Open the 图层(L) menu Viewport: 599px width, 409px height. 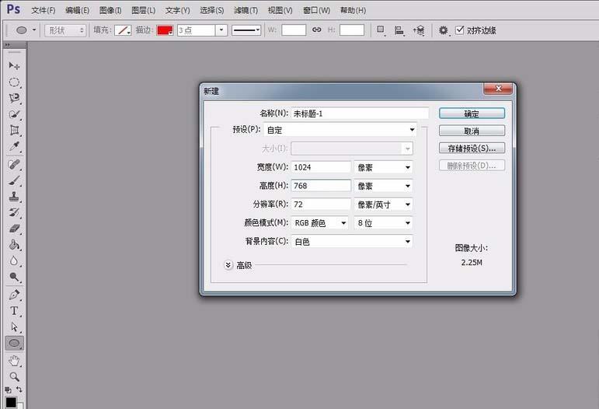click(x=143, y=10)
